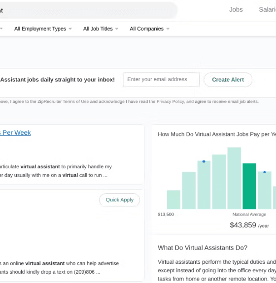Open the Jobs navigation link
The height and width of the screenshot is (283, 276).
236,9
